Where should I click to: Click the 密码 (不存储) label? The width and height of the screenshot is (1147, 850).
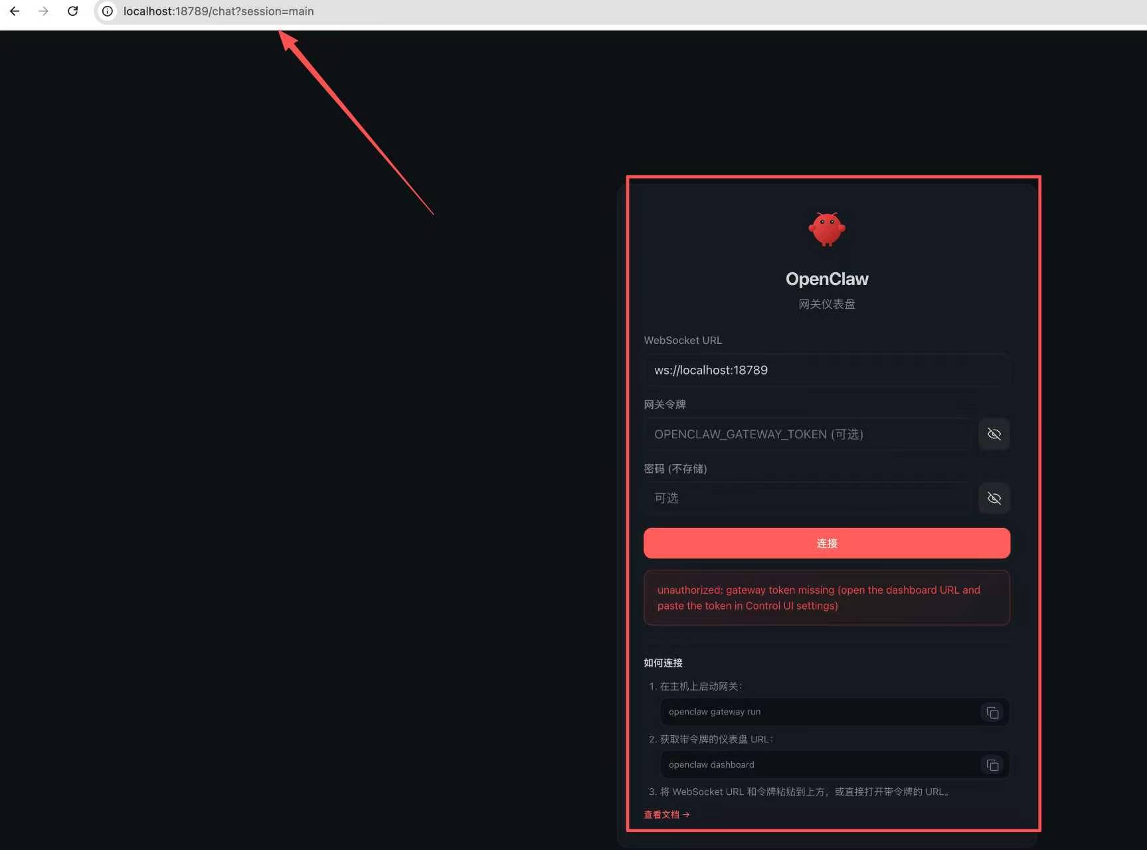[675, 469]
